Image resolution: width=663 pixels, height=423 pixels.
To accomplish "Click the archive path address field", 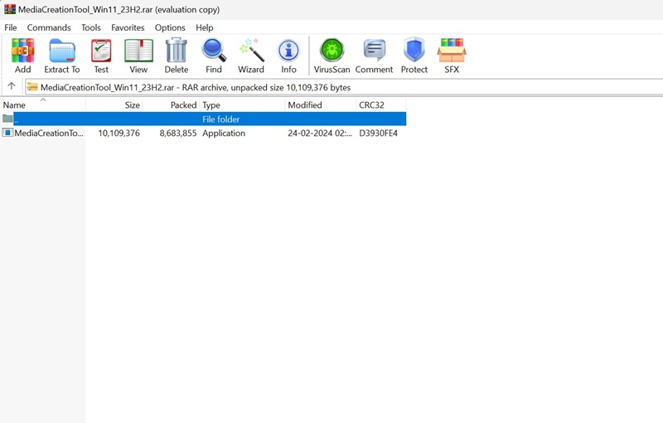I will tap(344, 87).
